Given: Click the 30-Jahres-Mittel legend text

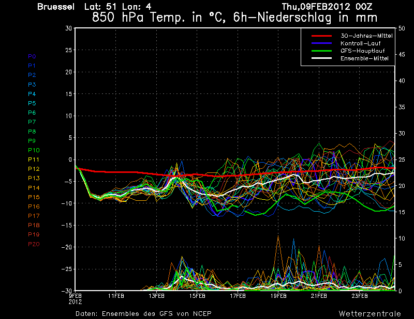Looking at the screenshot, I should (x=366, y=36).
